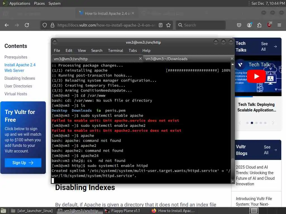See All Vultr Blogs

tap(270, 150)
